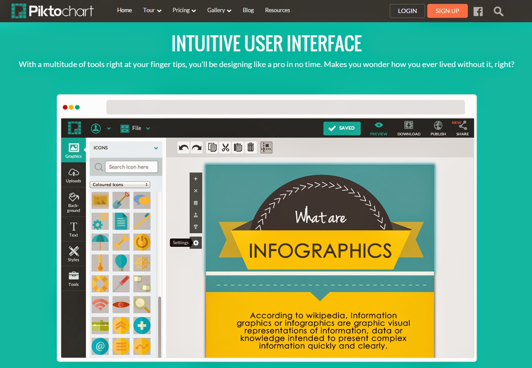Click the Pricing menu item
Viewport: 532px width, 368px height.
tap(181, 10)
